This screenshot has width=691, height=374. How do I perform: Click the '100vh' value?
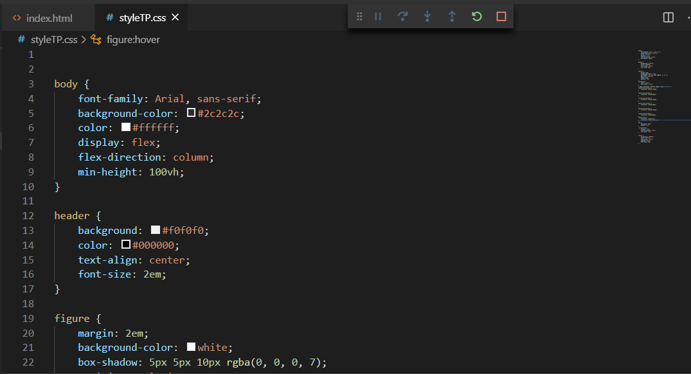(x=163, y=172)
